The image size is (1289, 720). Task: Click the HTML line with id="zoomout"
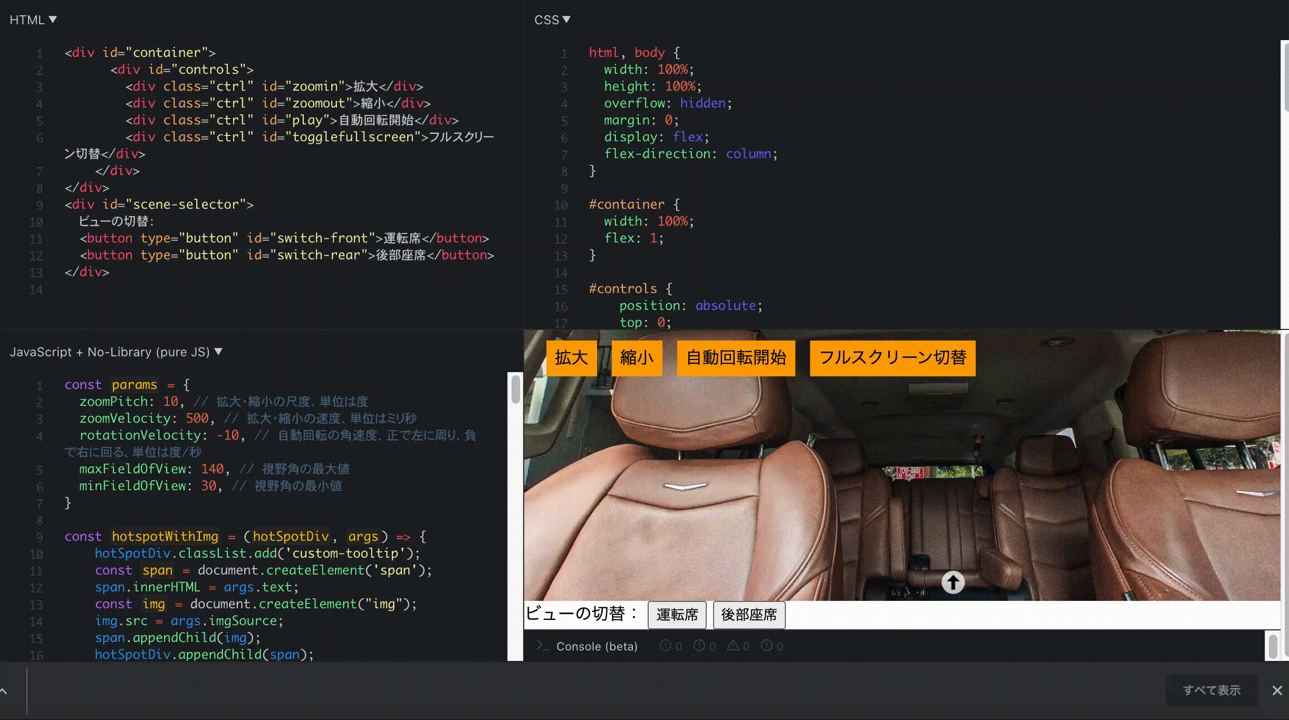278,103
